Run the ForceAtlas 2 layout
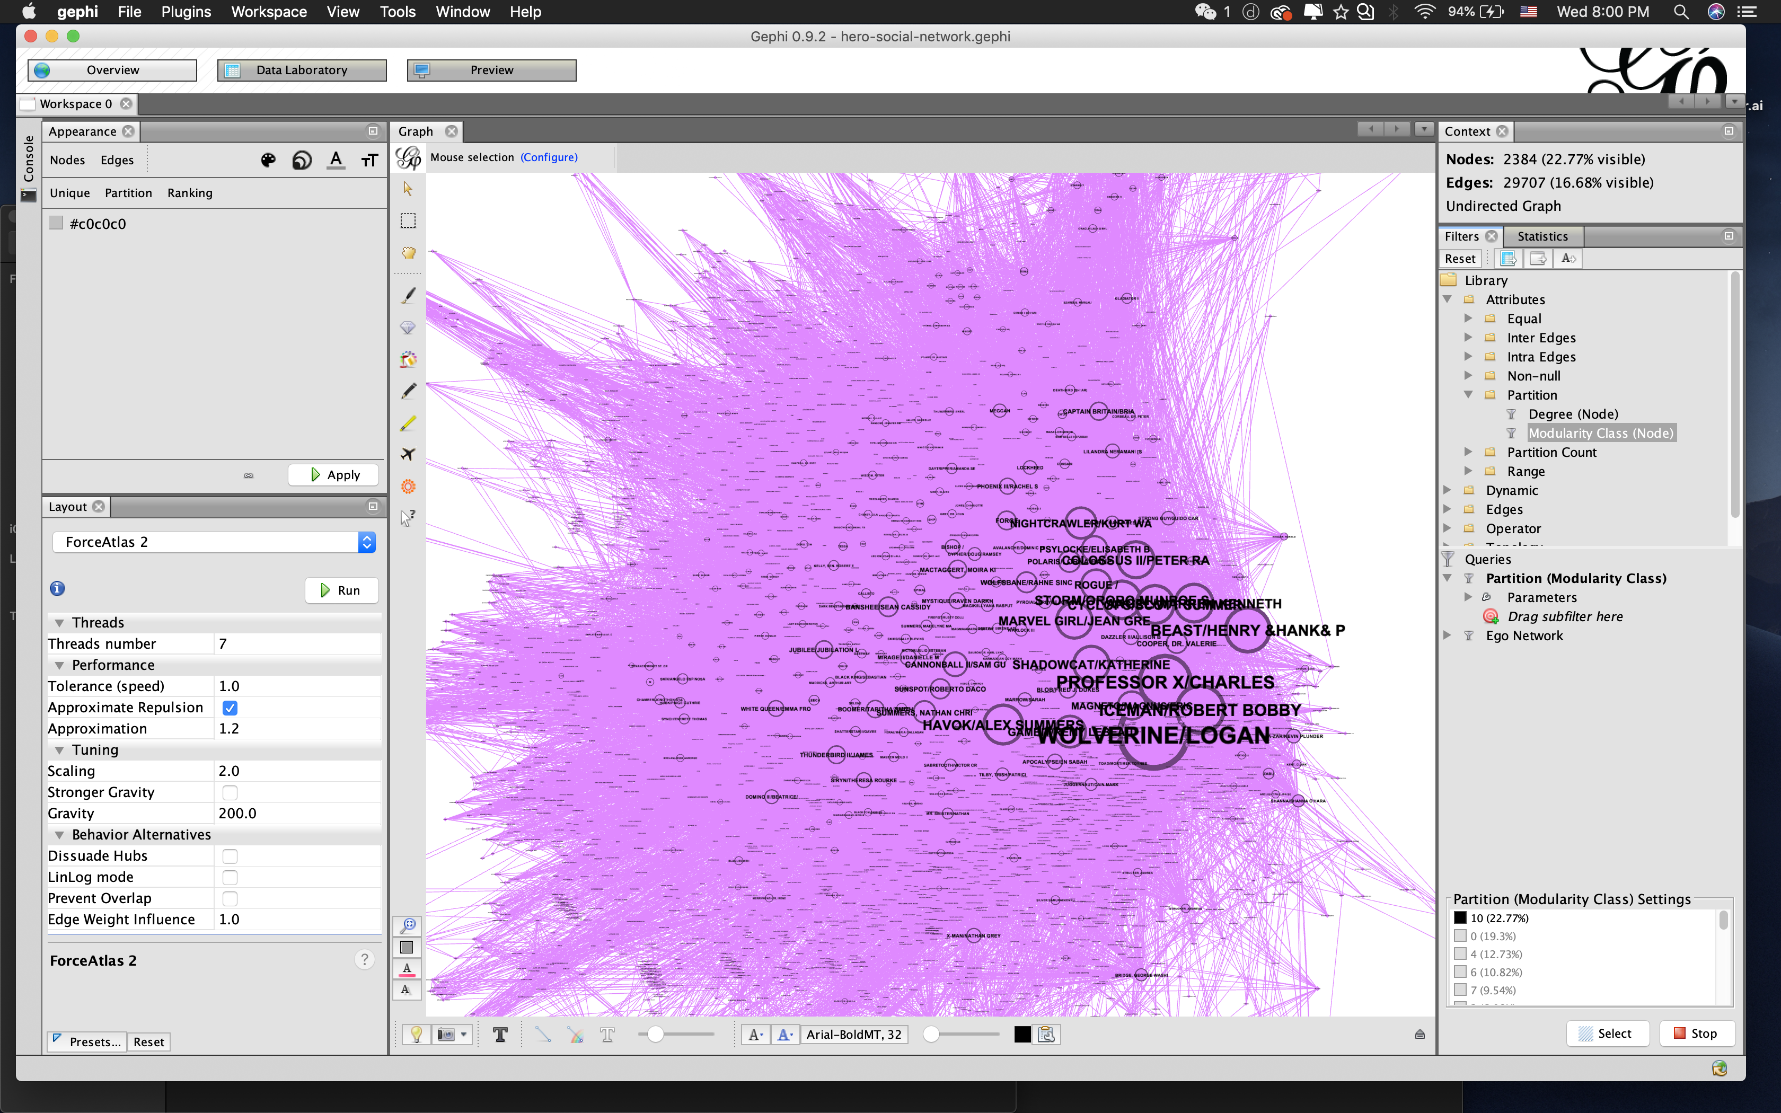Viewport: 1781px width, 1113px height. tap(341, 590)
